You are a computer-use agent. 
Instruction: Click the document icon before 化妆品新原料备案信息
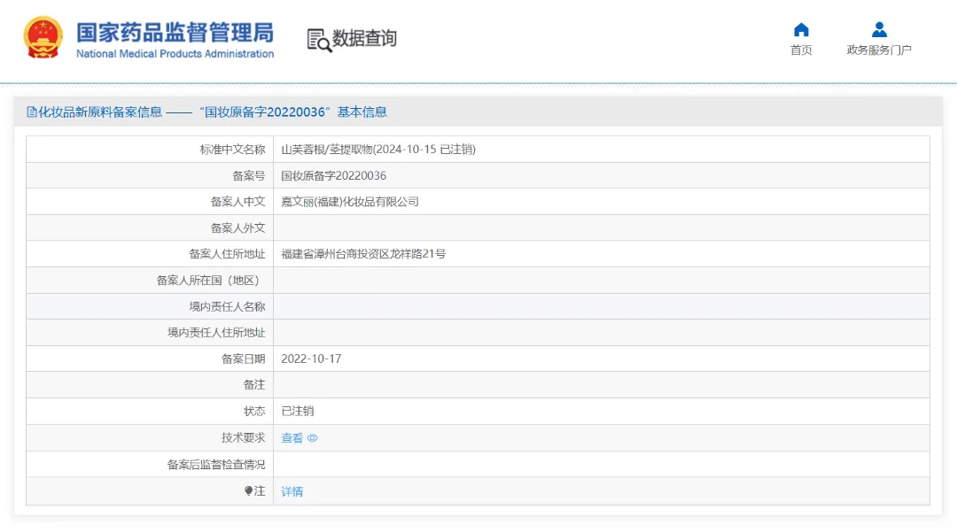click(32, 112)
